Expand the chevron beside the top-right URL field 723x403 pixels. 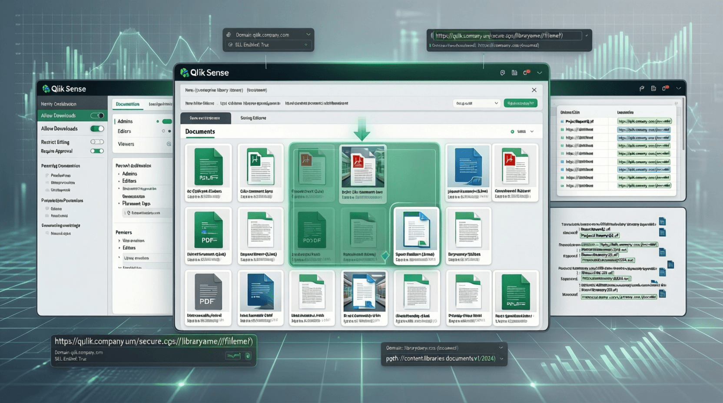pos(587,36)
